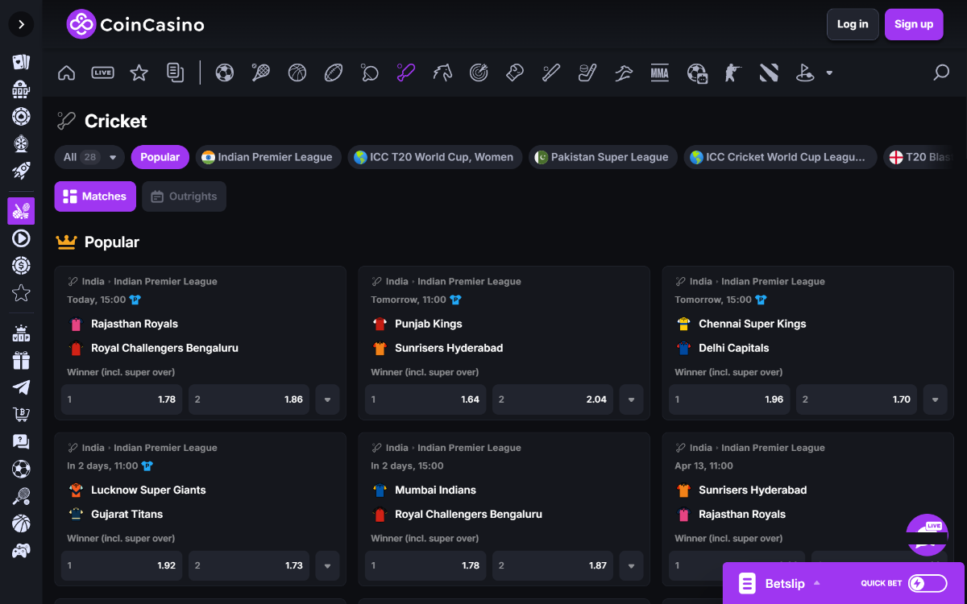This screenshot has width=967, height=604.
Task: Expand the All 28 leagues dropdown
Action: 89,157
